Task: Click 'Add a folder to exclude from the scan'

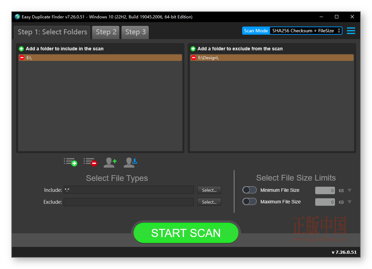Action: 240,49
